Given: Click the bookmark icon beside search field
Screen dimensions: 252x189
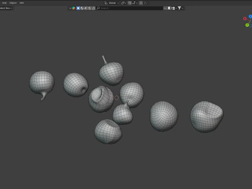Looking at the screenshot, I should [169, 8].
